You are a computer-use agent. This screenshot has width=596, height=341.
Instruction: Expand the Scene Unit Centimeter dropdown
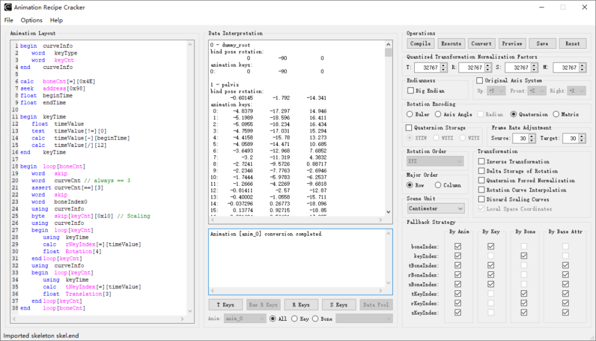point(436,209)
